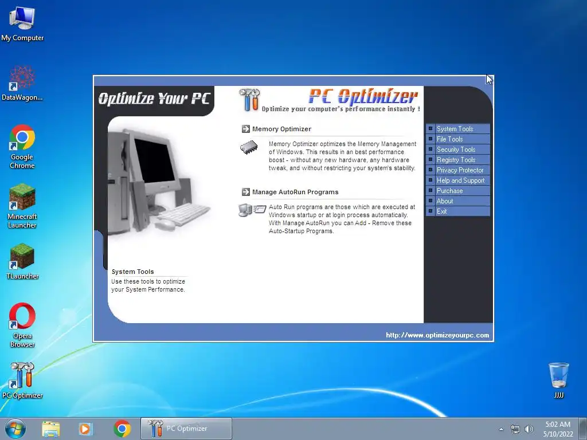Open the System Tools menu entry
This screenshot has height=440, width=587.
(458, 129)
